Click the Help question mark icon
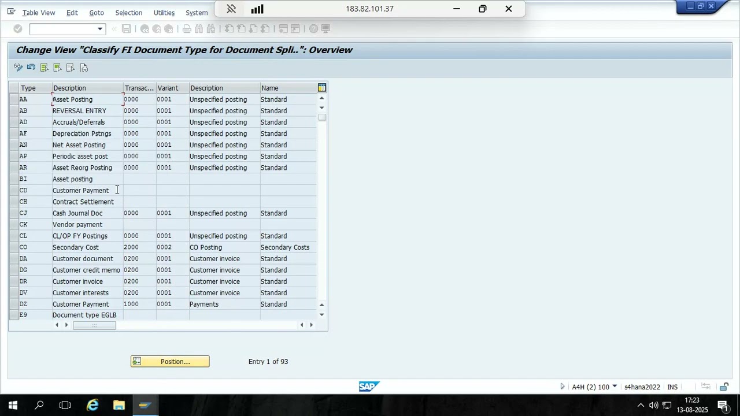This screenshot has width=740, height=416. pos(313,29)
